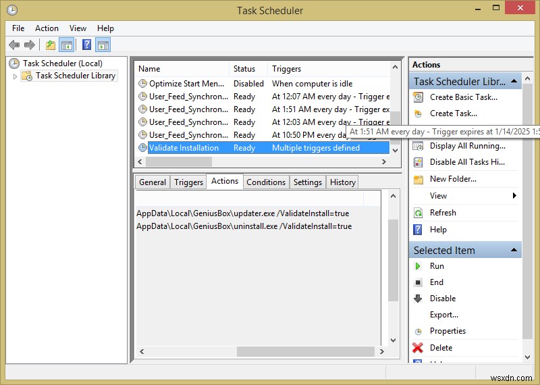Click the red Delete X icon
Viewport: 540px width, 385px height.
tap(418, 348)
